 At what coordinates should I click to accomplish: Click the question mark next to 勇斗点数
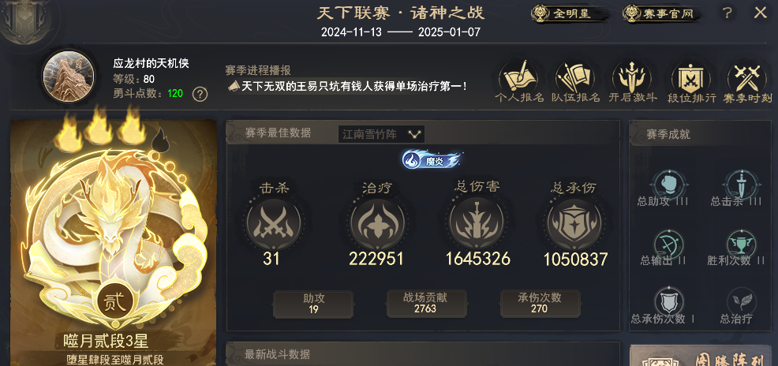[200, 94]
